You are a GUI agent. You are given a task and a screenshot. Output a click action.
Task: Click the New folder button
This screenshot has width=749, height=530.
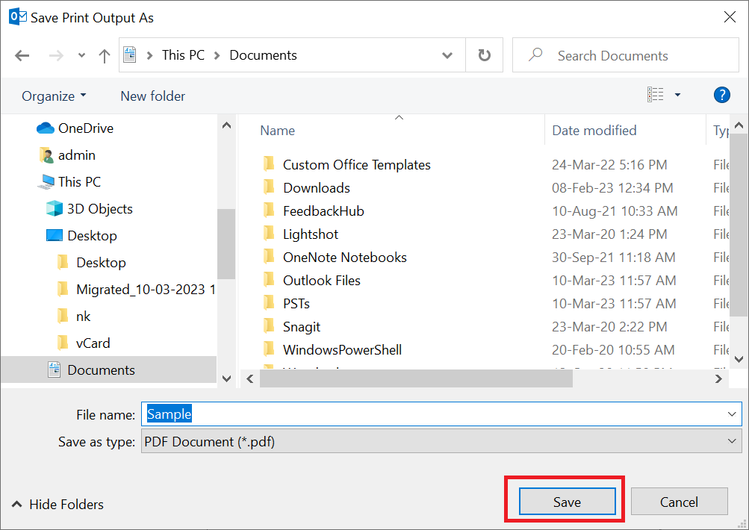[x=152, y=96]
